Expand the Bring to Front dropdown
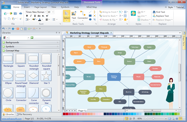Screen dimensions: 187x122 [x=117, y=12]
